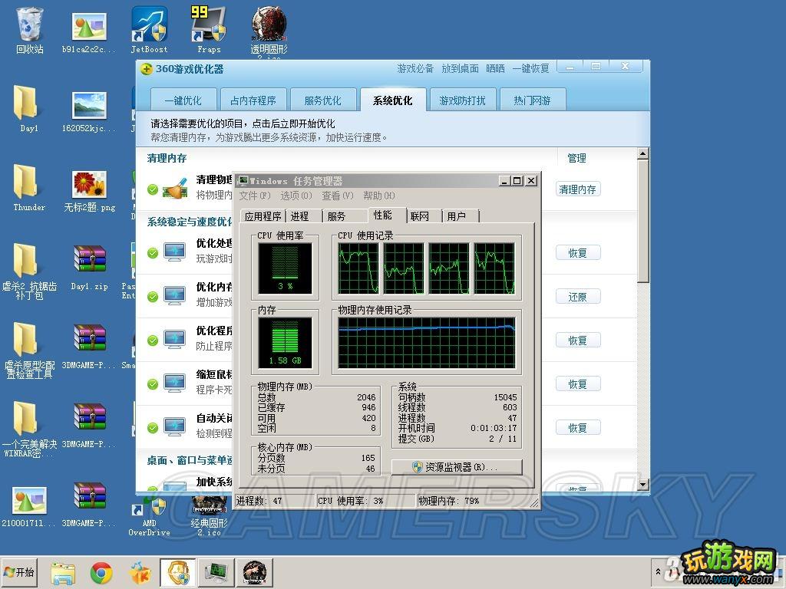This screenshot has width=786, height=589.
Task: Open the 回收站 recycle bin icon
Action: [30, 30]
